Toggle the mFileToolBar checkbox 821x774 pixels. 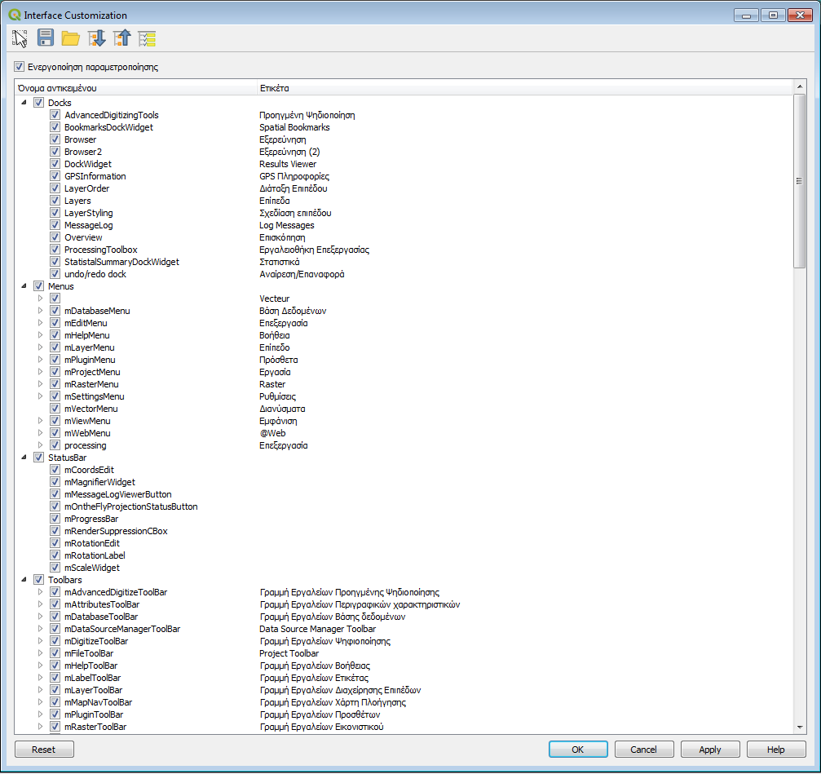click(x=55, y=653)
